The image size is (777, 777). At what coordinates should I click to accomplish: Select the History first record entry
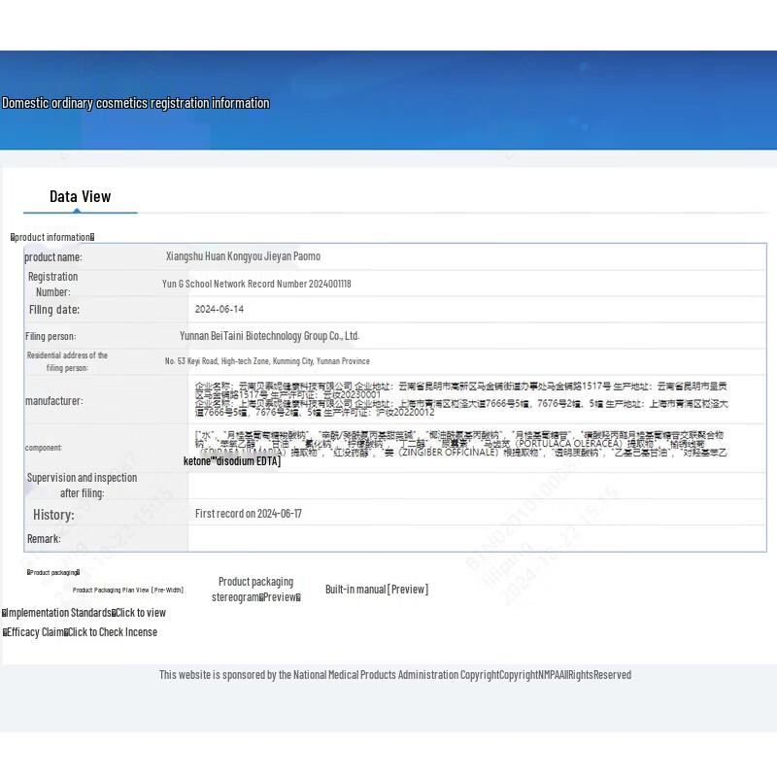(x=249, y=514)
